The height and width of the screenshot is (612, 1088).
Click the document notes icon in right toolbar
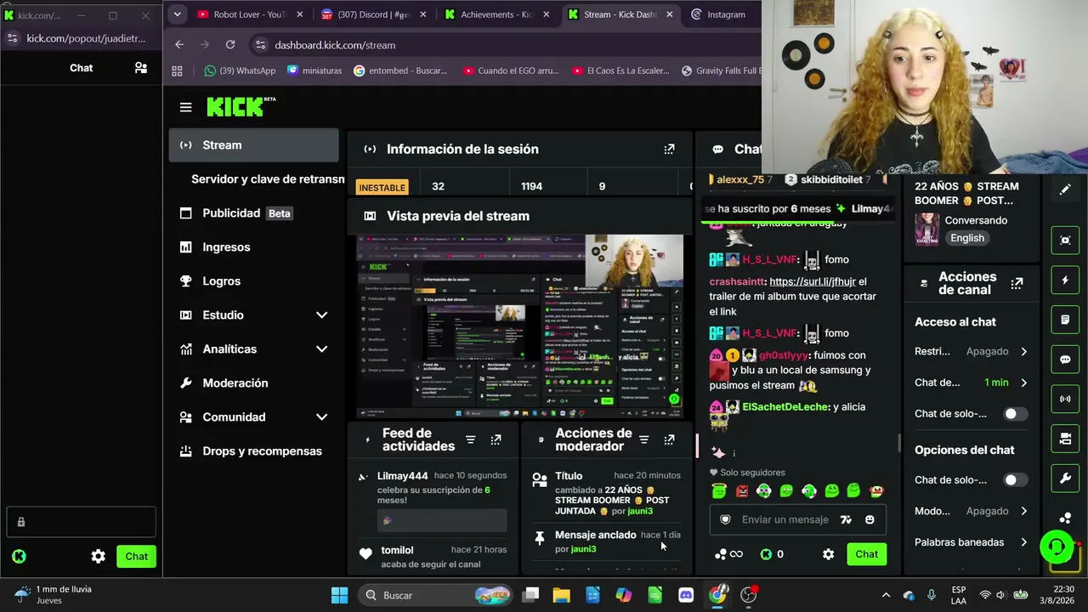(1065, 320)
